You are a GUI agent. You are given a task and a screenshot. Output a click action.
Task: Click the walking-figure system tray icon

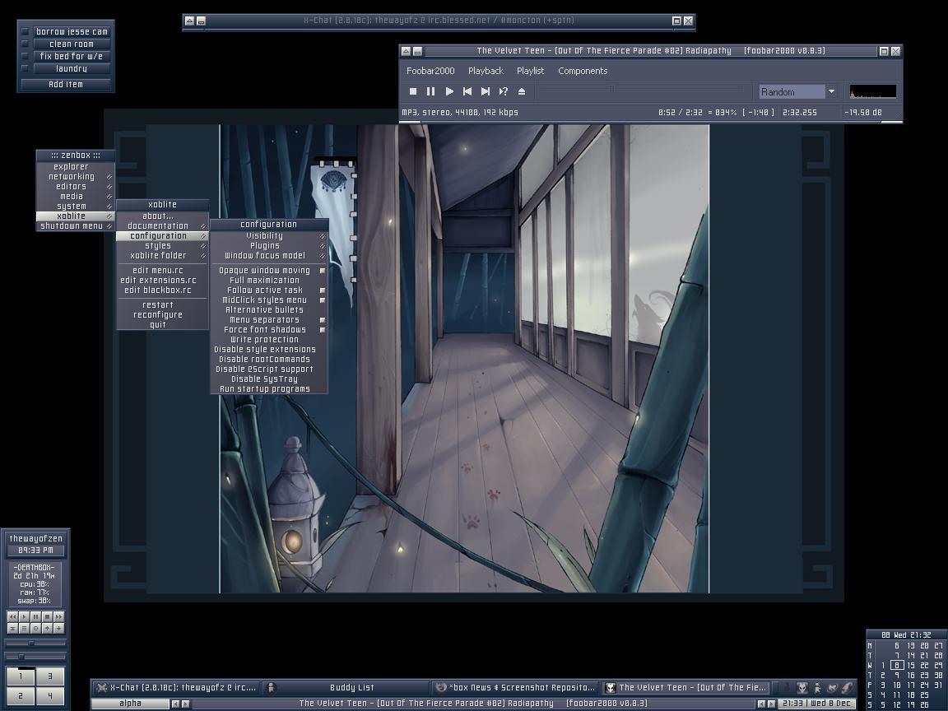tap(817, 687)
